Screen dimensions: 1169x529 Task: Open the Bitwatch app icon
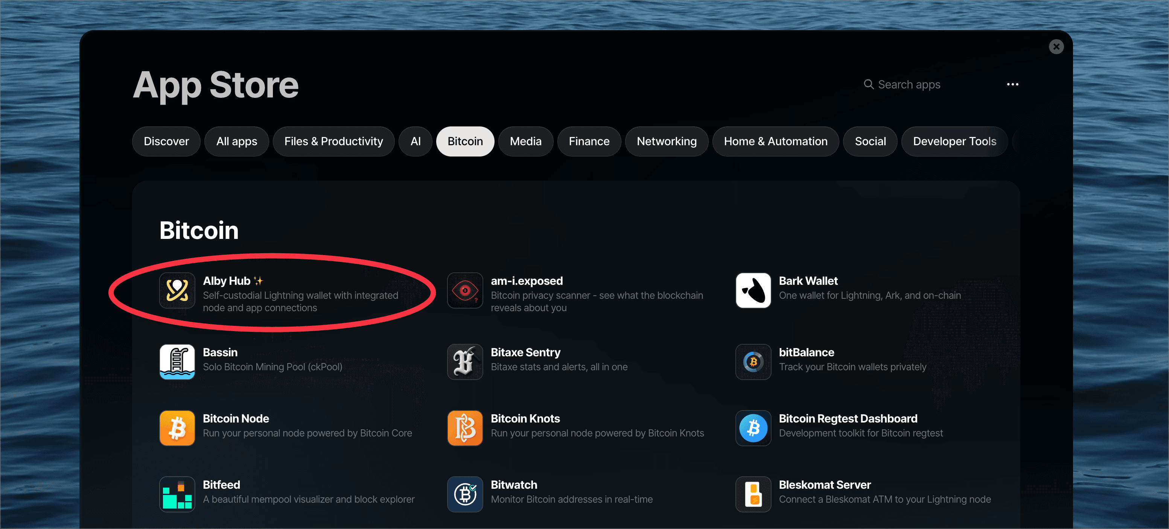tap(465, 494)
